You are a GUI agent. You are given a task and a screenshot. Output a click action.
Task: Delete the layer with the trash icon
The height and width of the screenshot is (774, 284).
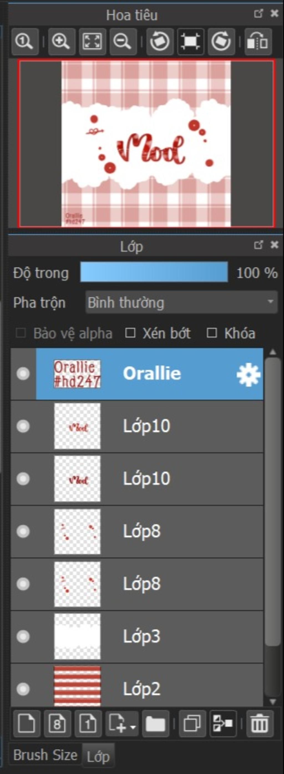(260, 724)
